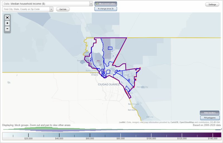Click the Find City, State, County field
This screenshot has width=223, height=143.
tap(26, 9)
